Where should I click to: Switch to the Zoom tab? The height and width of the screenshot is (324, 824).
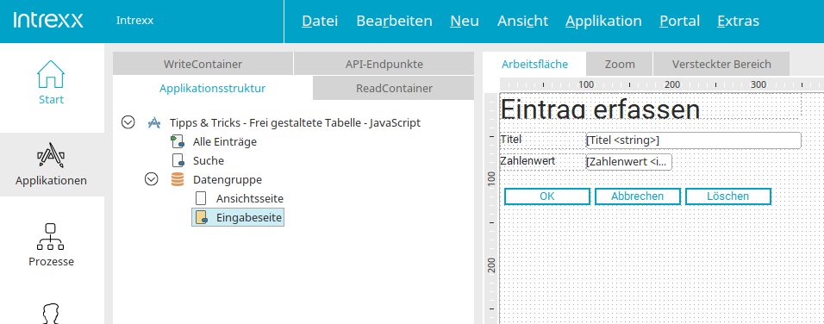point(620,64)
